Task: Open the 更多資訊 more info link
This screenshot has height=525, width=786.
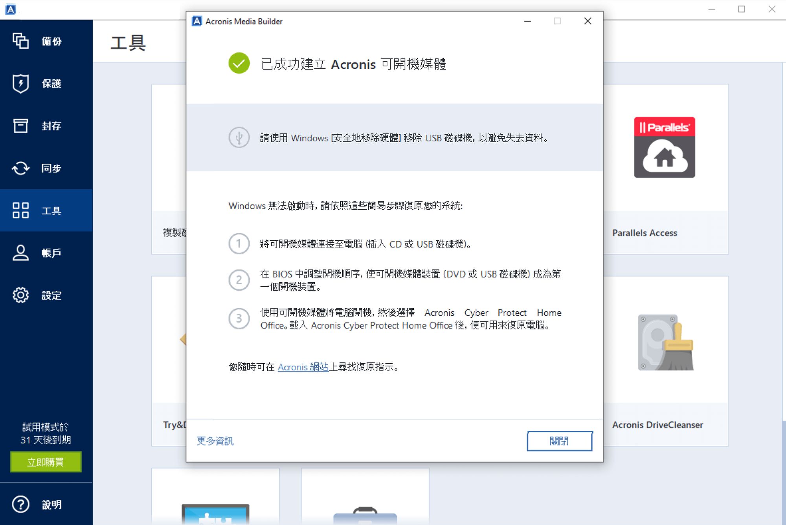Action: point(215,441)
